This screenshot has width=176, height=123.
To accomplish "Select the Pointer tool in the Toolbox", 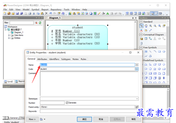I will (141, 26).
